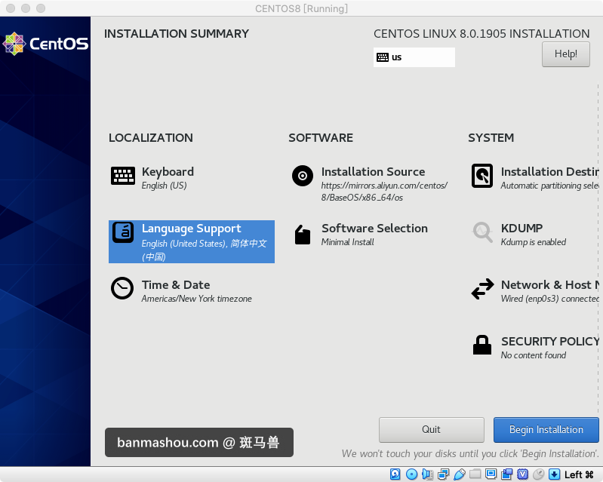Image resolution: width=603 pixels, height=482 pixels.
Task: Click VirtualBox keyboard capture arrow icon
Action: point(554,474)
